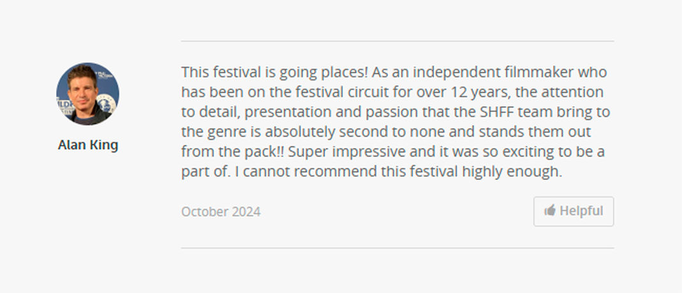This screenshot has height=293, width=682.
Task: Click the October 2024 review date
Action: [221, 212]
